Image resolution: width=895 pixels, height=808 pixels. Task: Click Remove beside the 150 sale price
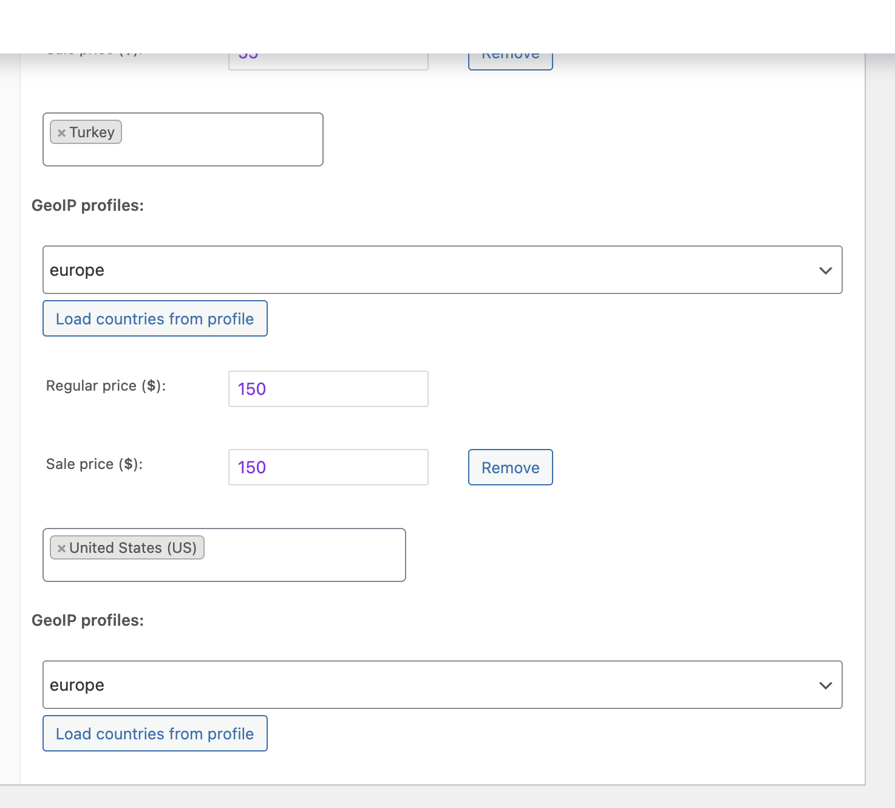tap(510, 467)
